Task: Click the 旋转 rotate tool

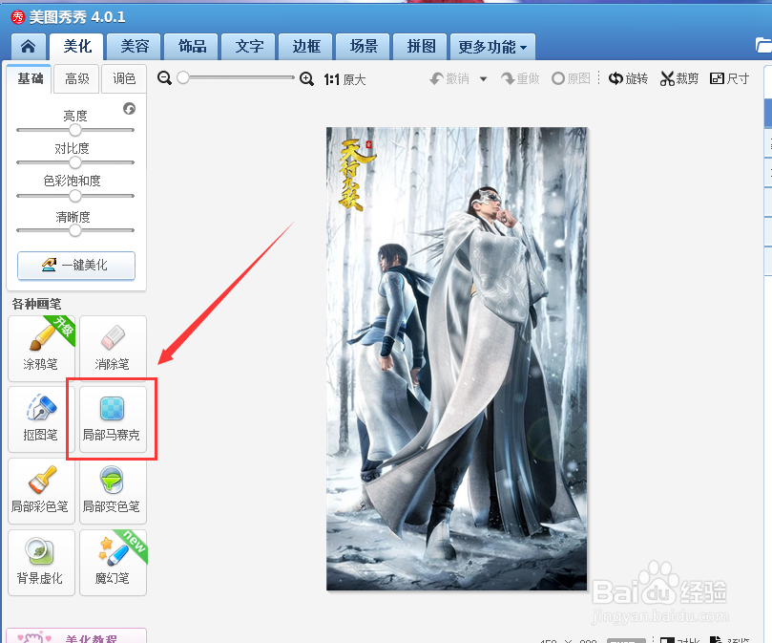Action: [x=628, y=78]
